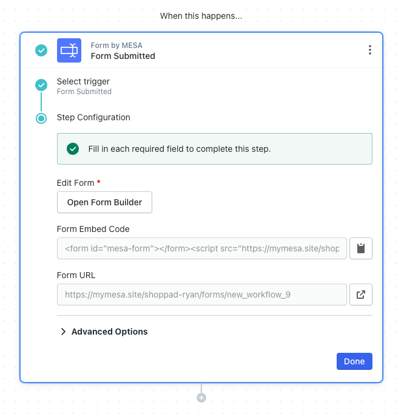The width and height of the screenshot is (404, 419).
Task: Click the 'Form by MESA' header text
Action: 116,46
